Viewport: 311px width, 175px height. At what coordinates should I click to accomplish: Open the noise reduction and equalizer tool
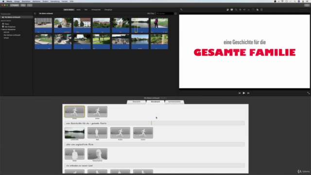tap(249, 10)
